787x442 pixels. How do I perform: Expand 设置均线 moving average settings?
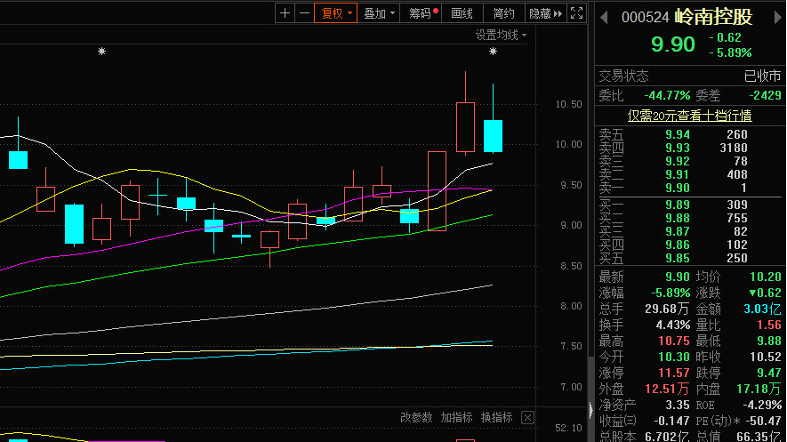coord(501,35)
